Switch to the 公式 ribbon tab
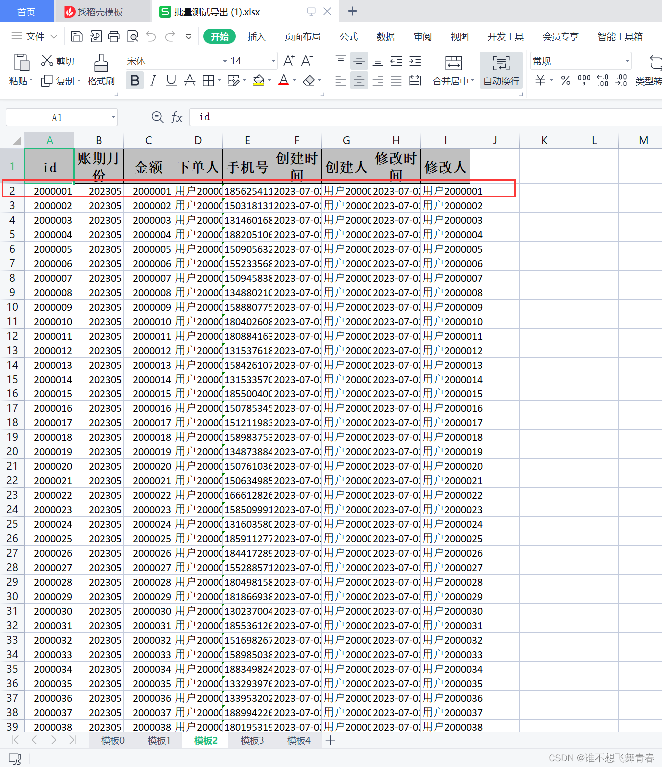 coord(348,36)
